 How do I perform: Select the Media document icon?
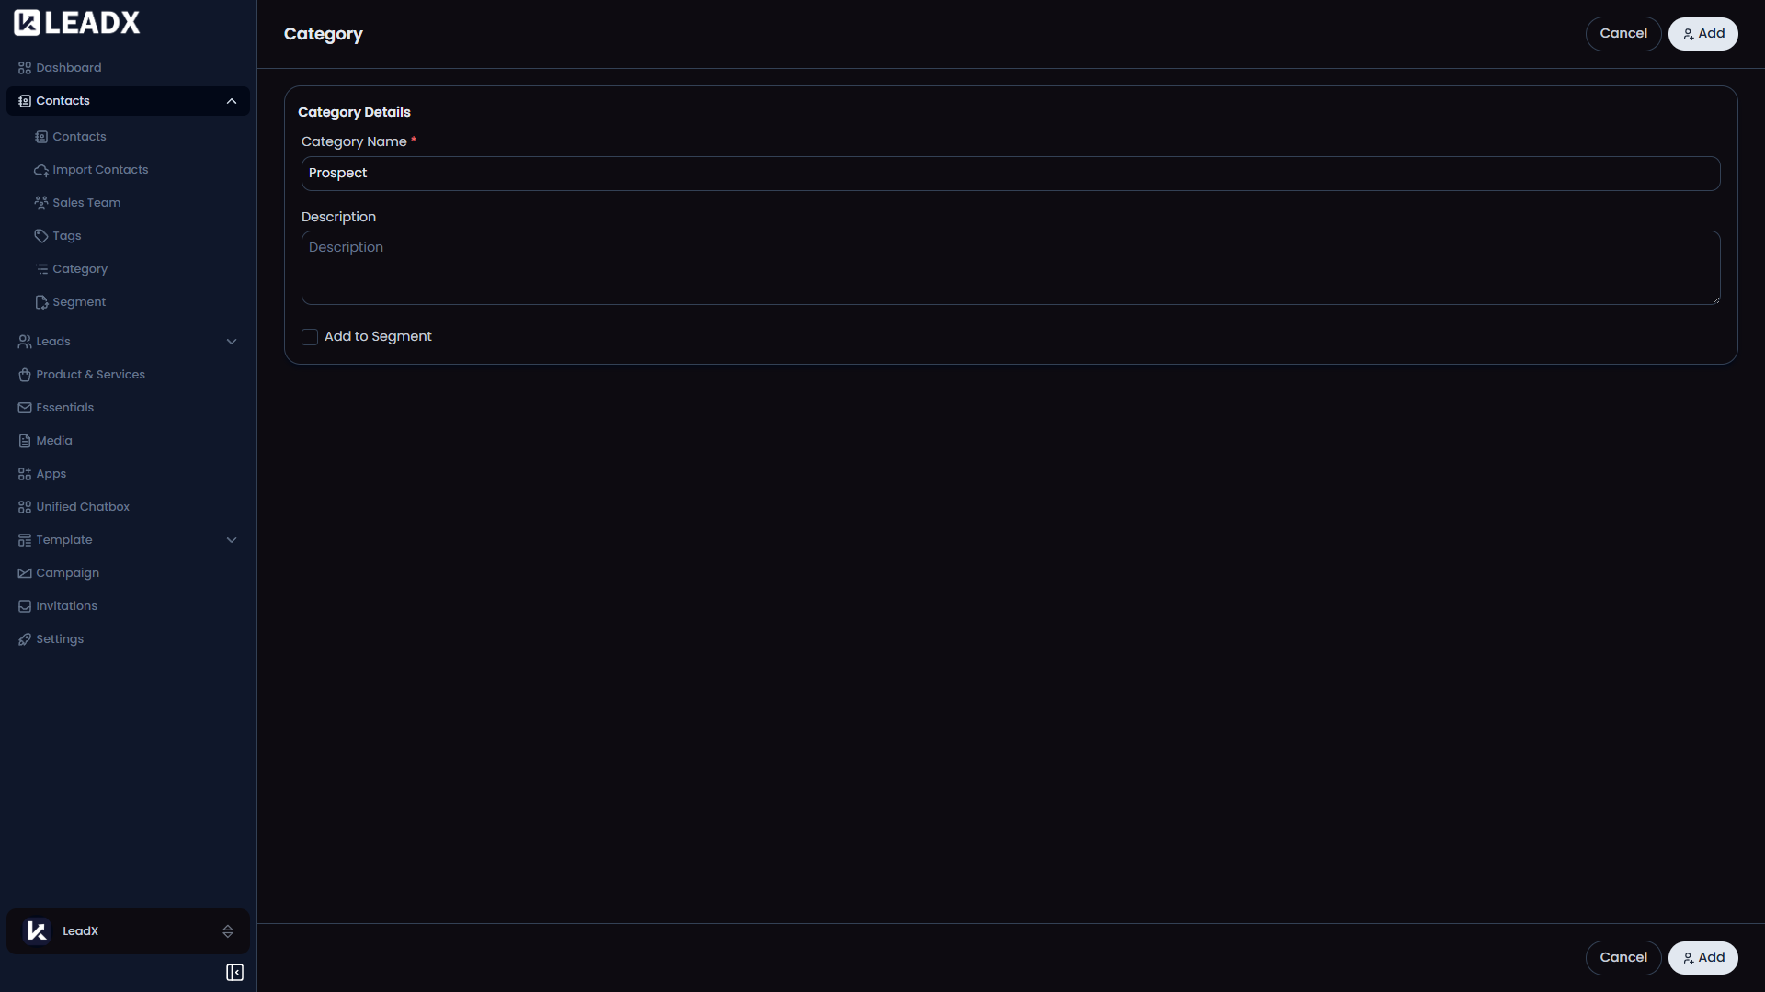click(x=24, y=440)
